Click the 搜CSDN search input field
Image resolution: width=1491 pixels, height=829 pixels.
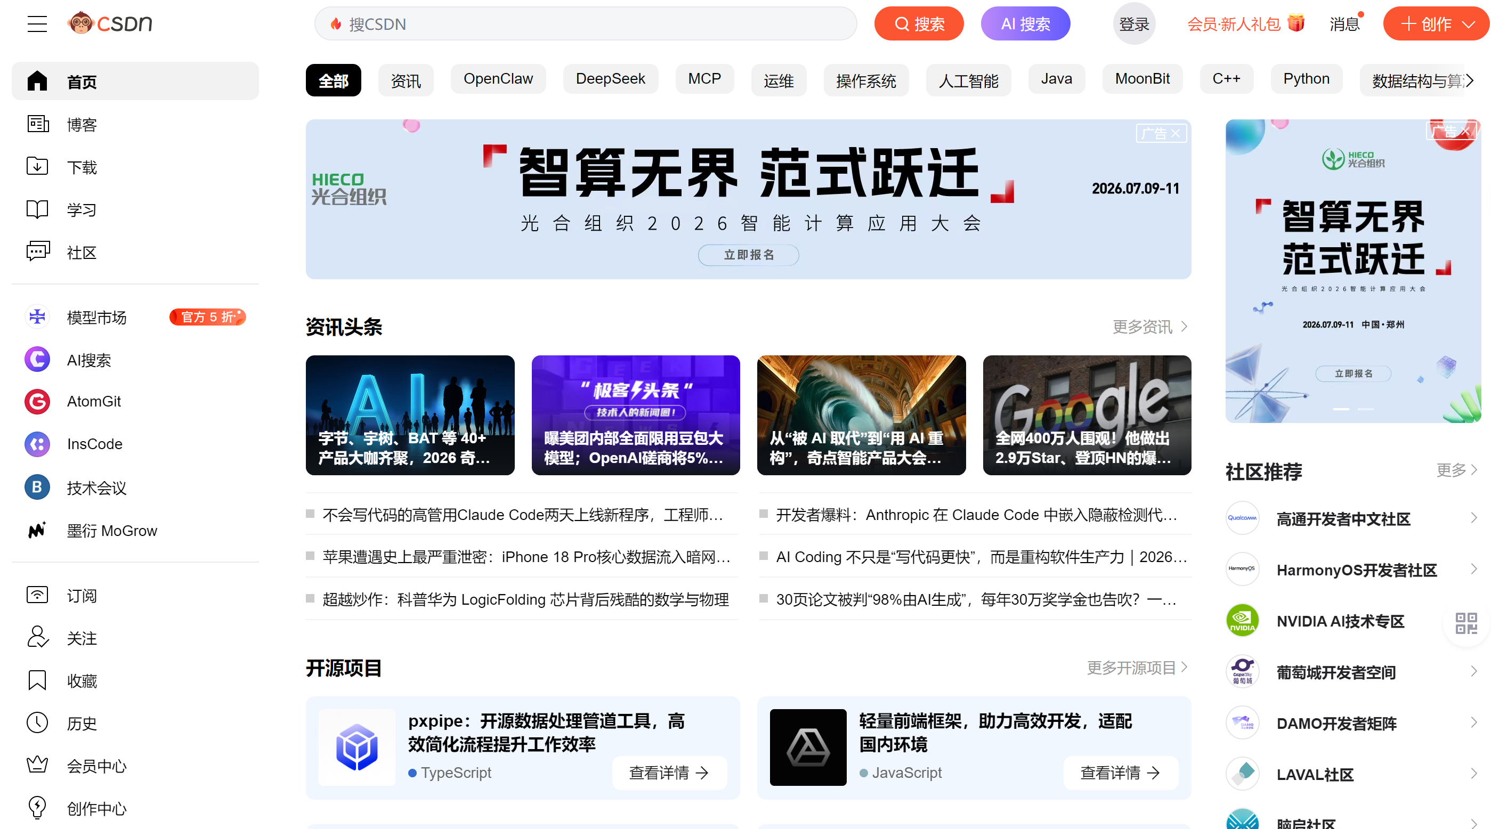click(x=586, y=24)
